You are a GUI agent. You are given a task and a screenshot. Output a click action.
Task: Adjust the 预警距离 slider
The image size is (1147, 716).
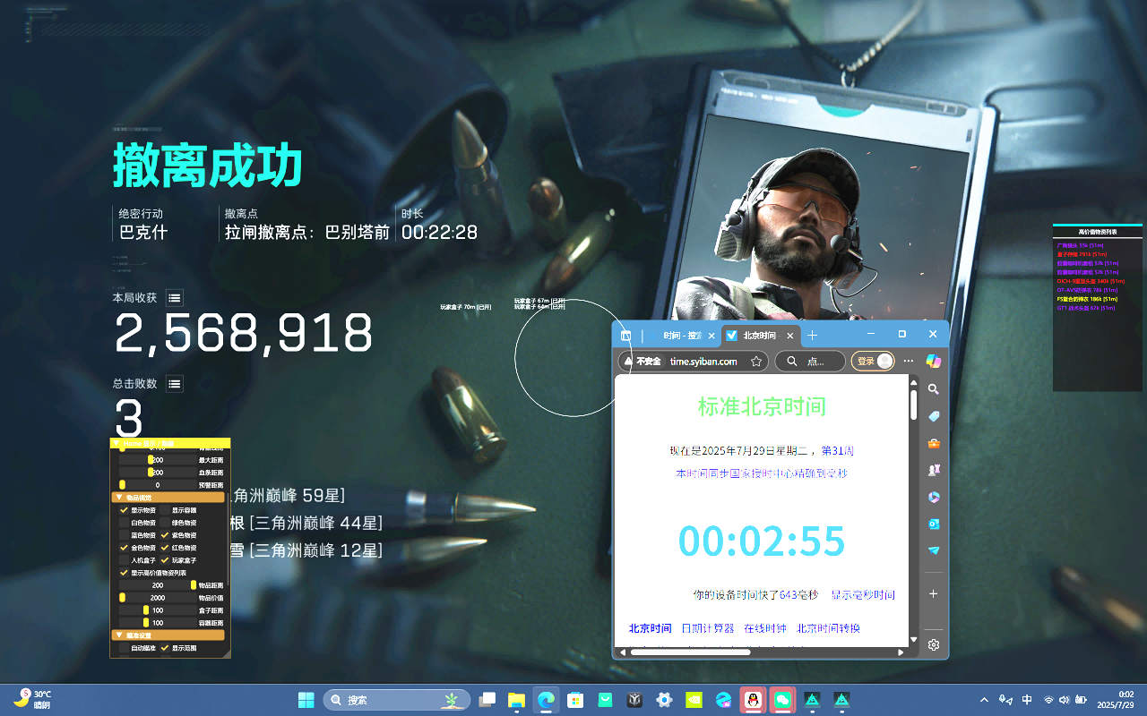tap(158, 485)
